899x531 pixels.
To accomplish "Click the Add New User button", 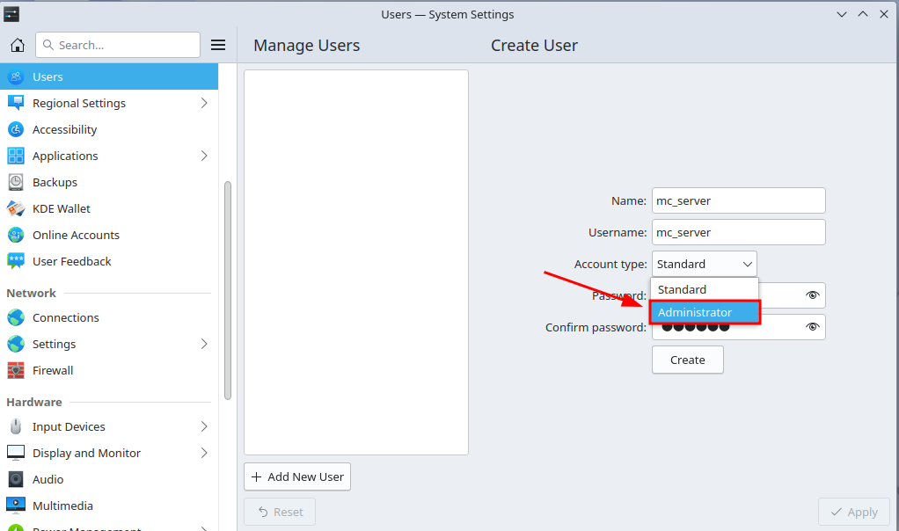I will (297, 476).
